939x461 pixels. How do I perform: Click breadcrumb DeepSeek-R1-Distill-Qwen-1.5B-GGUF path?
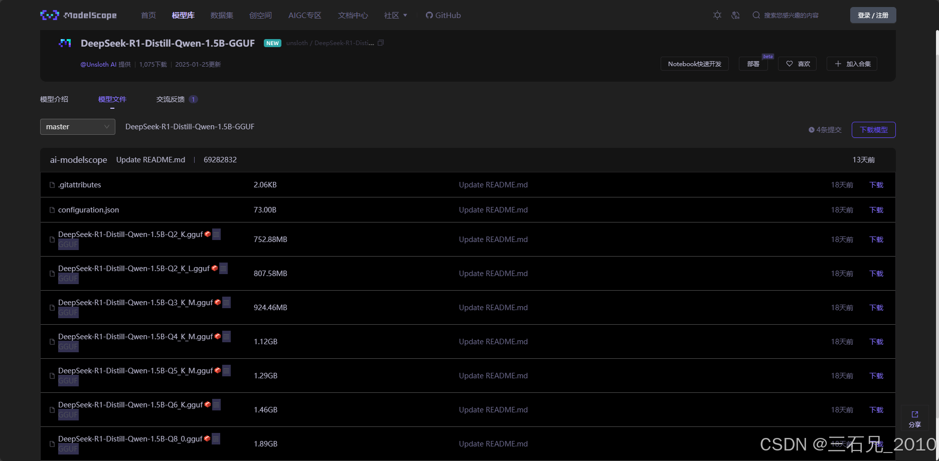tap(190, 127)
